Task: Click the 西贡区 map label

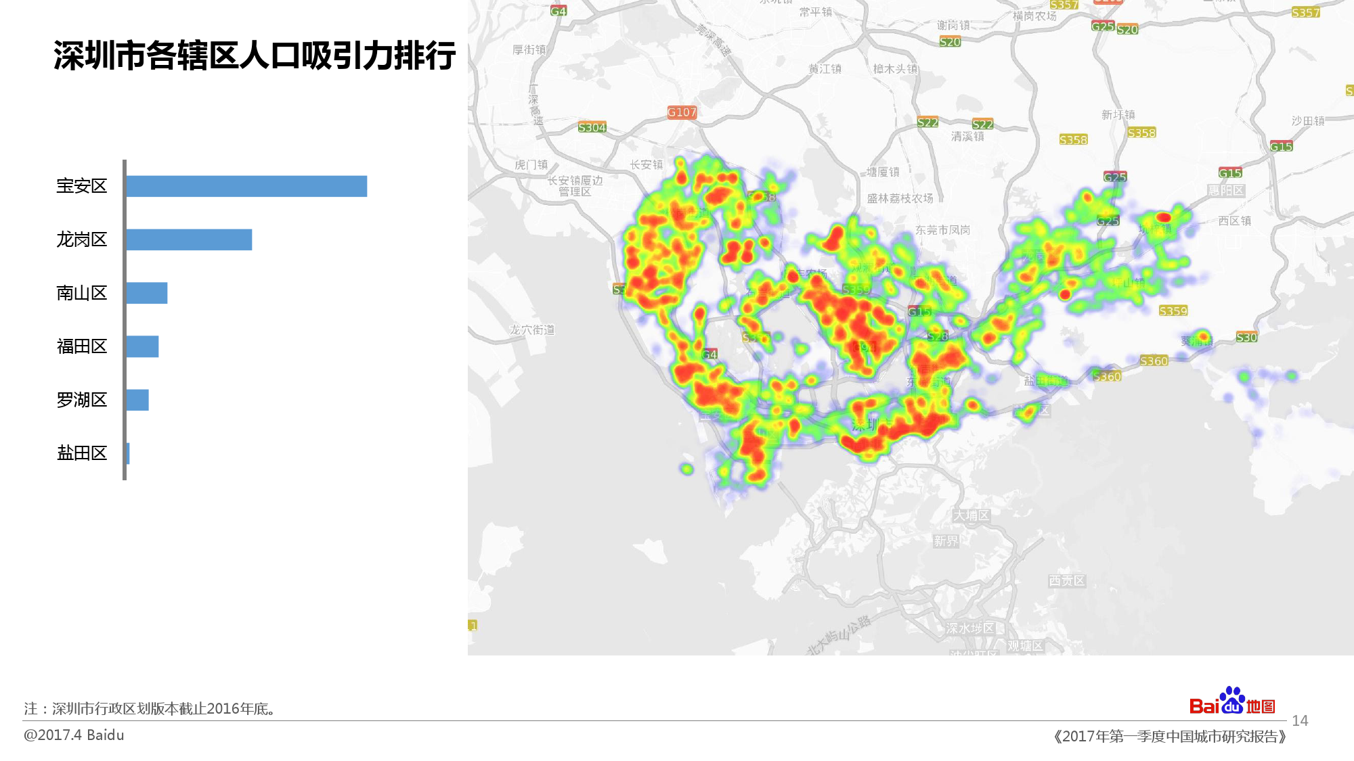Action: coord(1067,580)
